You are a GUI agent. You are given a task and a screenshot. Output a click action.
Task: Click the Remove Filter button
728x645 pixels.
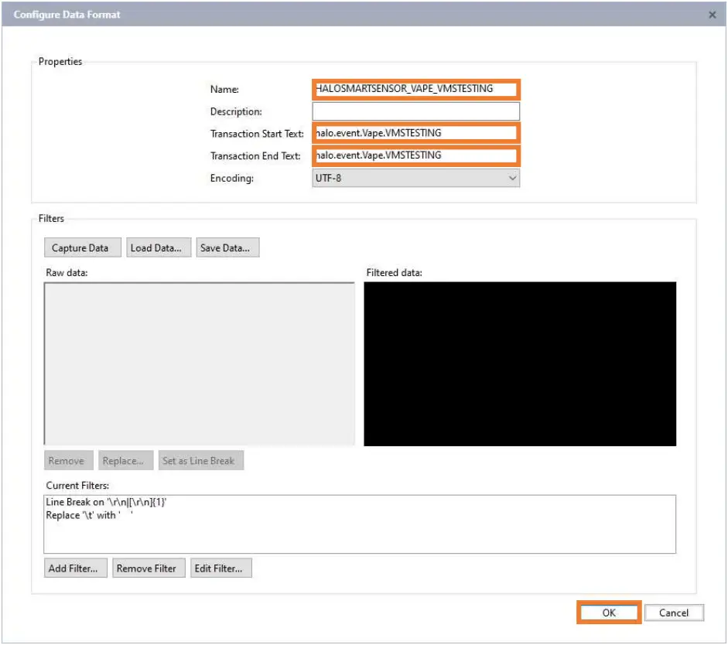(x=148, y=568)
